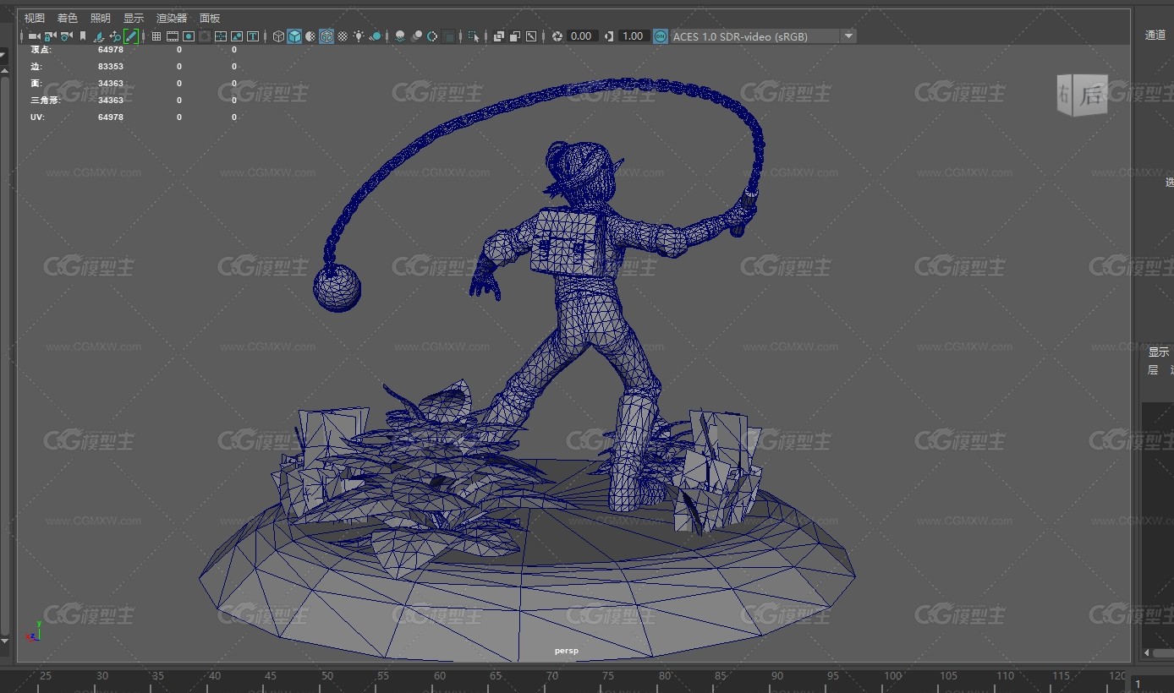This screenshot has height=693, width=1174.
Task: Toggle the shadows icon
Action: 375,36
